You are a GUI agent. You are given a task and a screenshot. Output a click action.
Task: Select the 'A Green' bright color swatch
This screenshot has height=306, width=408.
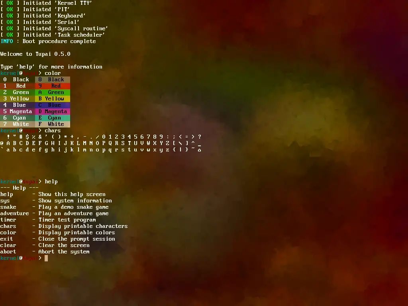[x=53, y=92]
